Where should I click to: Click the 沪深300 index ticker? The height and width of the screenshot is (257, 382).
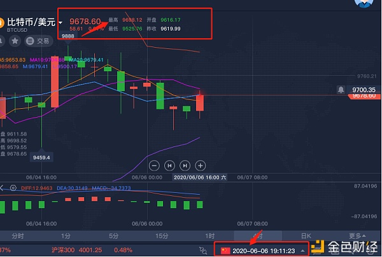pyautogui.click(x=63, y=251)
